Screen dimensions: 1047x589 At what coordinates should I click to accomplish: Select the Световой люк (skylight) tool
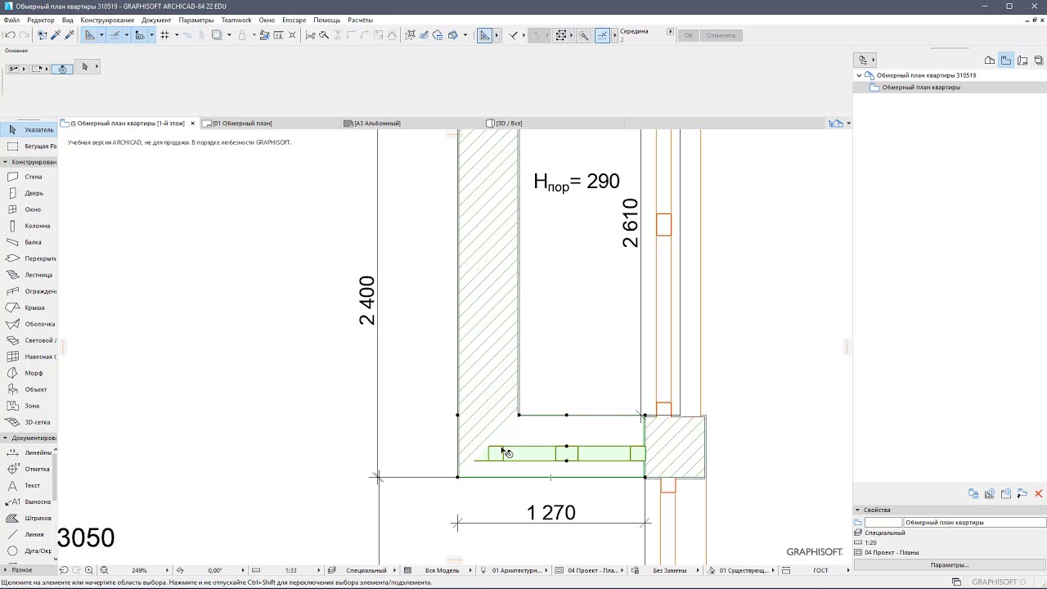[29, 340]
